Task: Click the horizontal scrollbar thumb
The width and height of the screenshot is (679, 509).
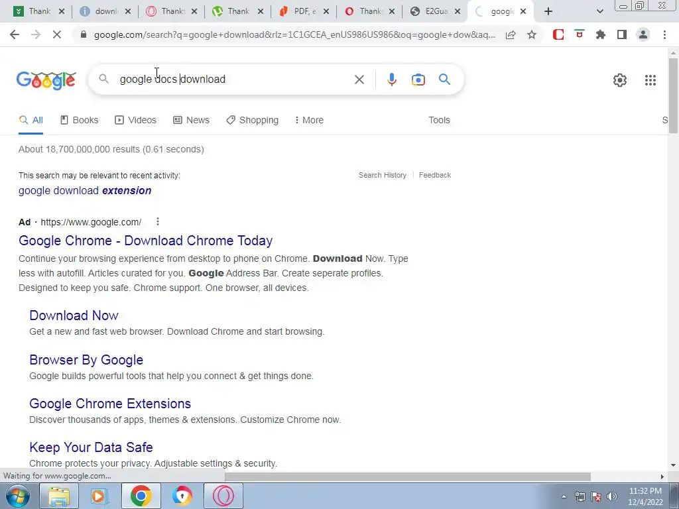Action: click(x=408, y=477)
